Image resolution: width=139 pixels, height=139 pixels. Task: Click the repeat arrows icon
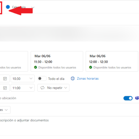click(x=42, y=88)
